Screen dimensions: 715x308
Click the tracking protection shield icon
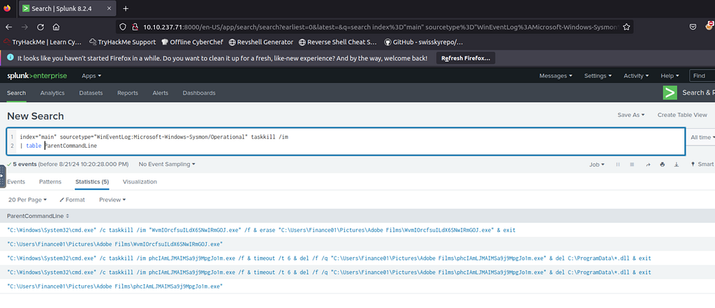pos(122,27)
